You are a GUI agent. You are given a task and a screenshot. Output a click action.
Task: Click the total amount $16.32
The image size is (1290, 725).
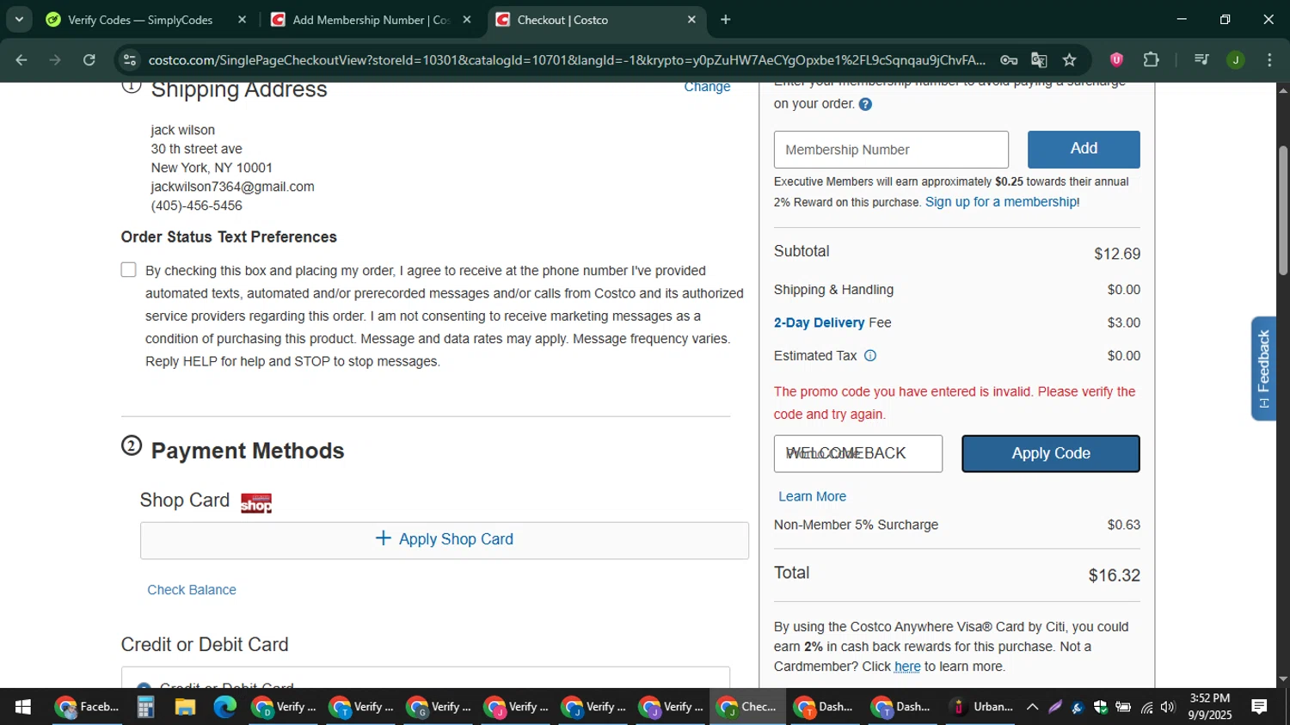point(1115,575)
